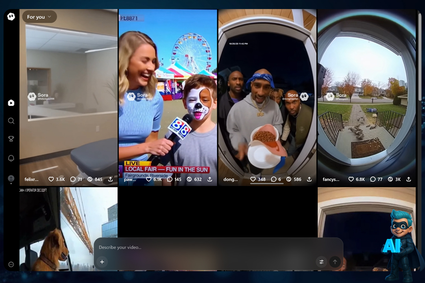Click the three-dot more icon in sidebar
The height and width of the screenshot is (283, 425).
(11, 265)
